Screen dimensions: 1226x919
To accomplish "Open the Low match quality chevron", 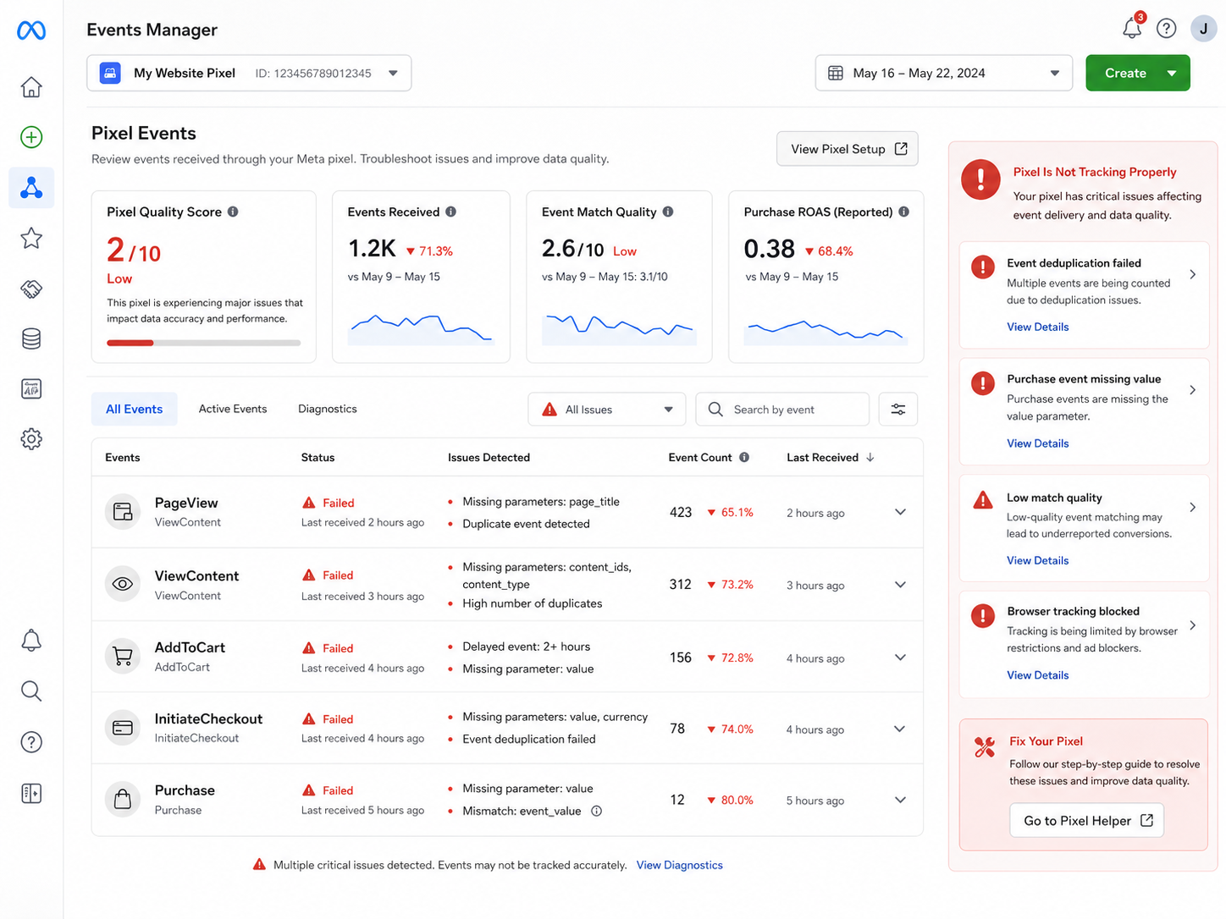I will pos(1192,507).
